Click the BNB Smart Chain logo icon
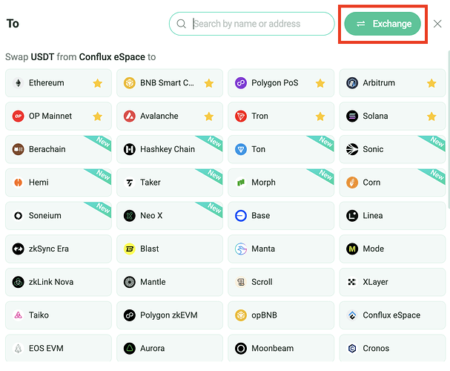Screen dimensions: 450x371 pos(130,83)
